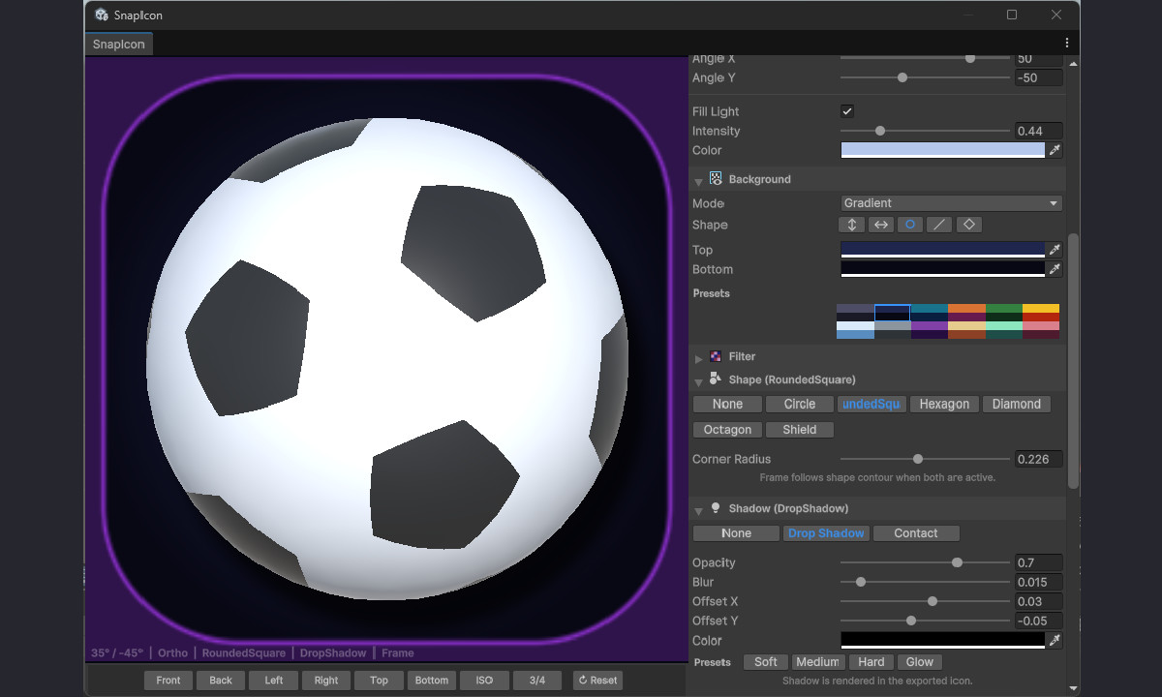
Task: Click the Shadow color eyedropper
Action: coord(1055,640)
